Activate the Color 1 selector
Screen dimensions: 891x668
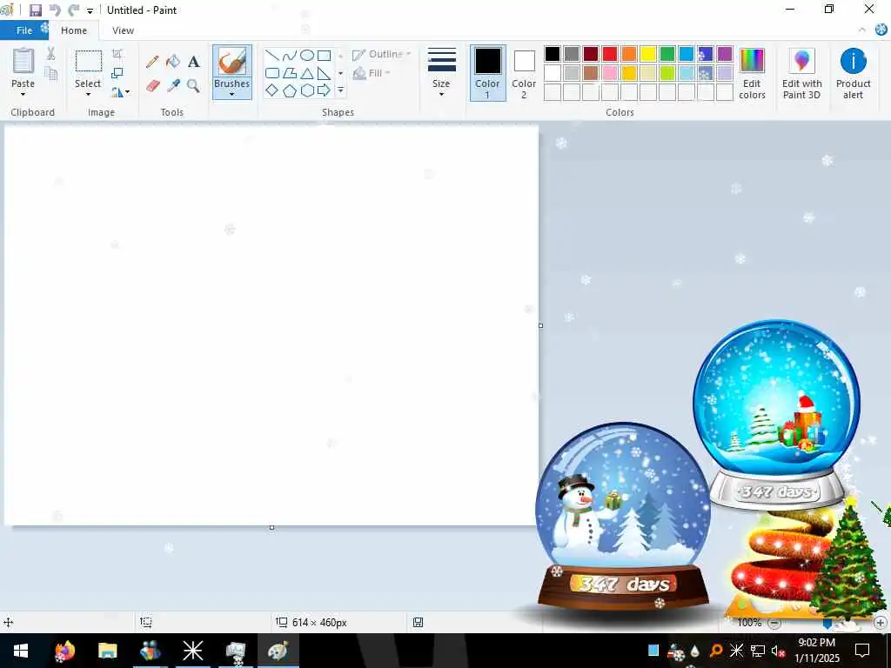[487, 73]
